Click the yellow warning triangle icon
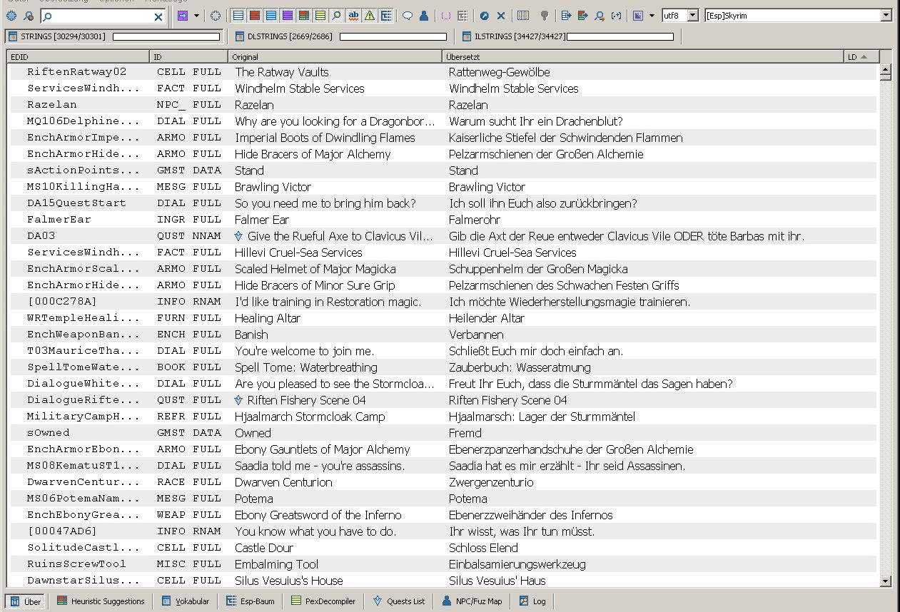The image size is (900, 612). pos(369,16)
